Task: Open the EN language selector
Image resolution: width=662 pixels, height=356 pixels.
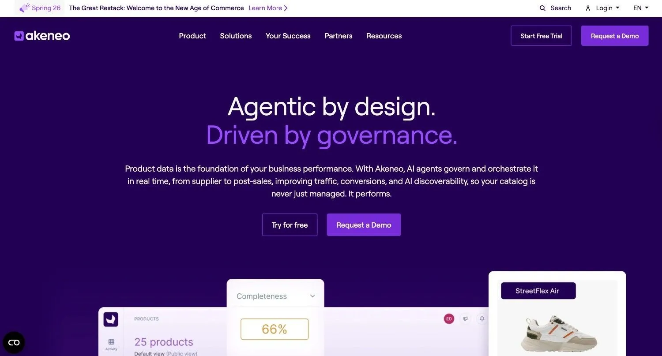Action: coord(641,8)
